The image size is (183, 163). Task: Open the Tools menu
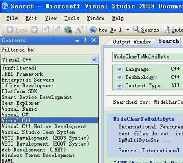click(72, 18)
